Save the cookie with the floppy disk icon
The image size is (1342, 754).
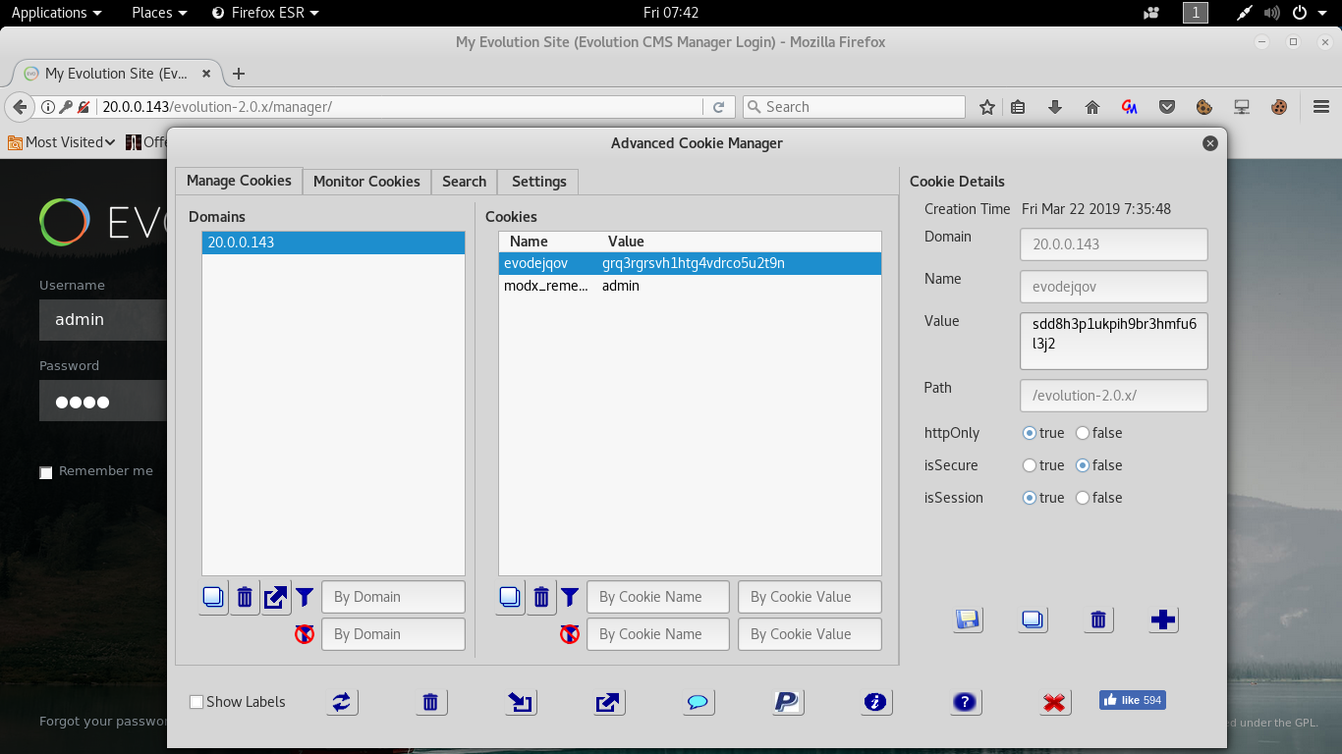tap(969, 619)
